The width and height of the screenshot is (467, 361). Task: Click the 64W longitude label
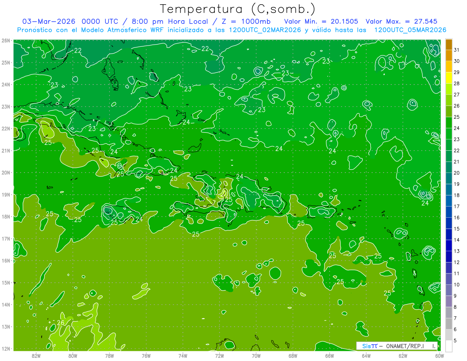(366, 356)
